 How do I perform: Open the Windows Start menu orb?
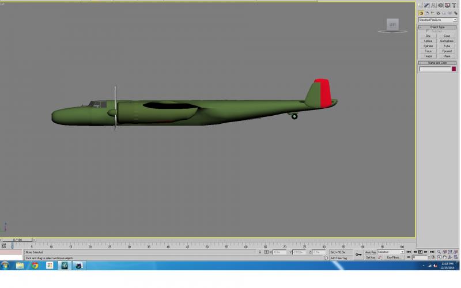click(5, 266)
